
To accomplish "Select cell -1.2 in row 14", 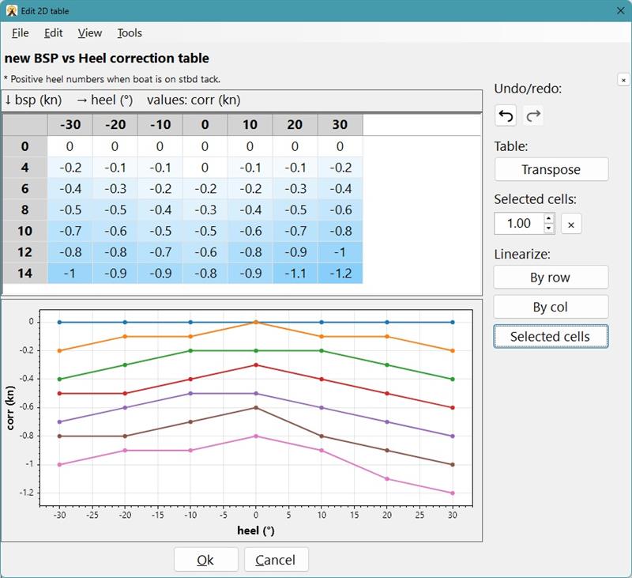I will pos(340,274).
